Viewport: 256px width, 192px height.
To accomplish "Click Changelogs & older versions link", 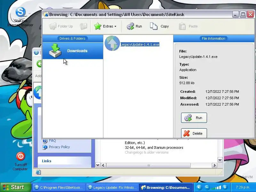I will (x=147, y=152).
